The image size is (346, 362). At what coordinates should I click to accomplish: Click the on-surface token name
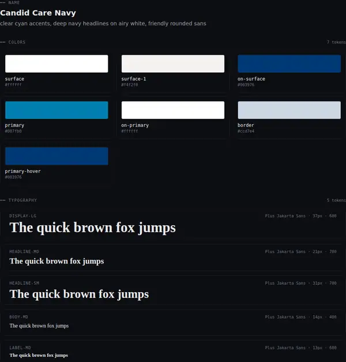coord(251,79)
